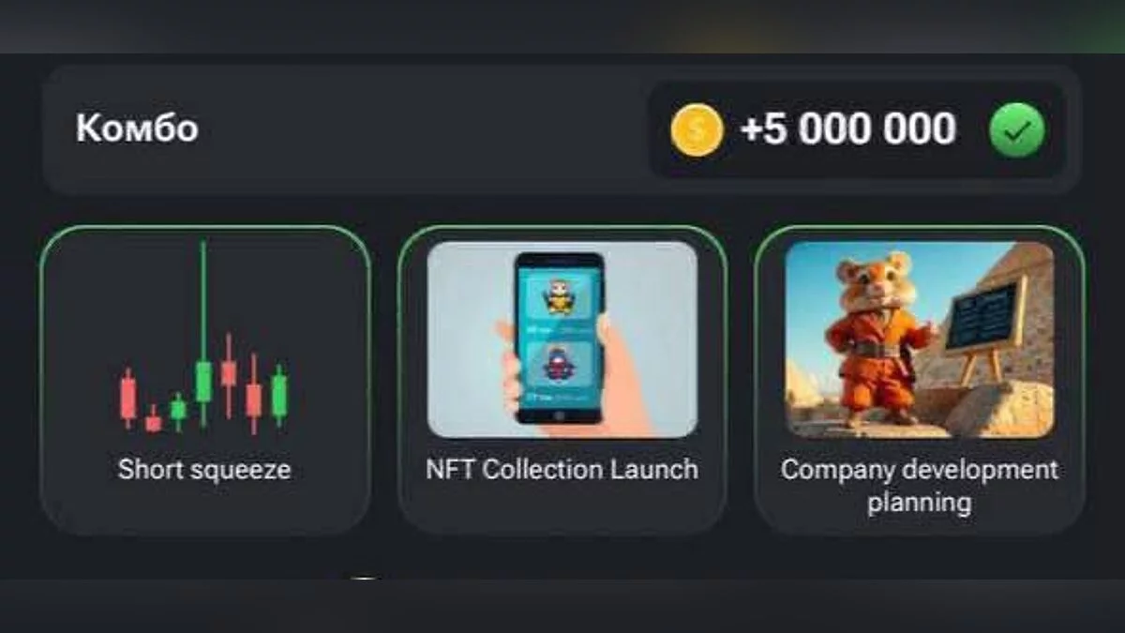Screen dimensions: 1125x633
Task: Open the NFT Collection Launch card
Action: pyautogui.click(x=562, y=380)
